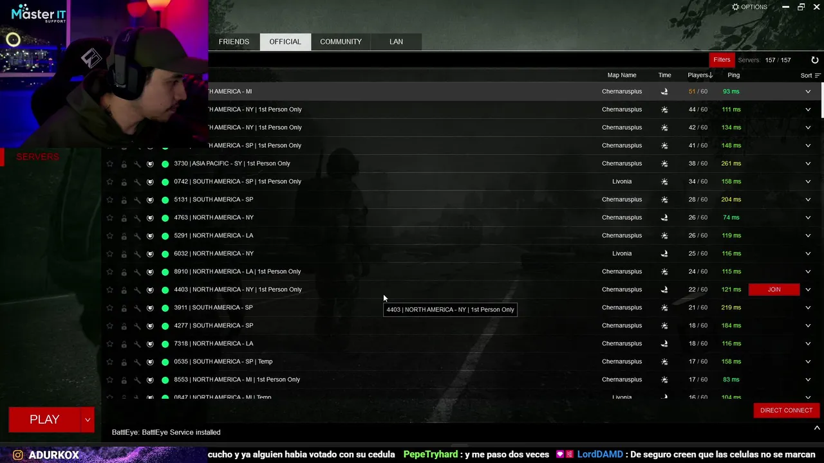Expand details for the 261 ms server
The height and width of the screenshot is (463, 824).
[x=808, y=163]
